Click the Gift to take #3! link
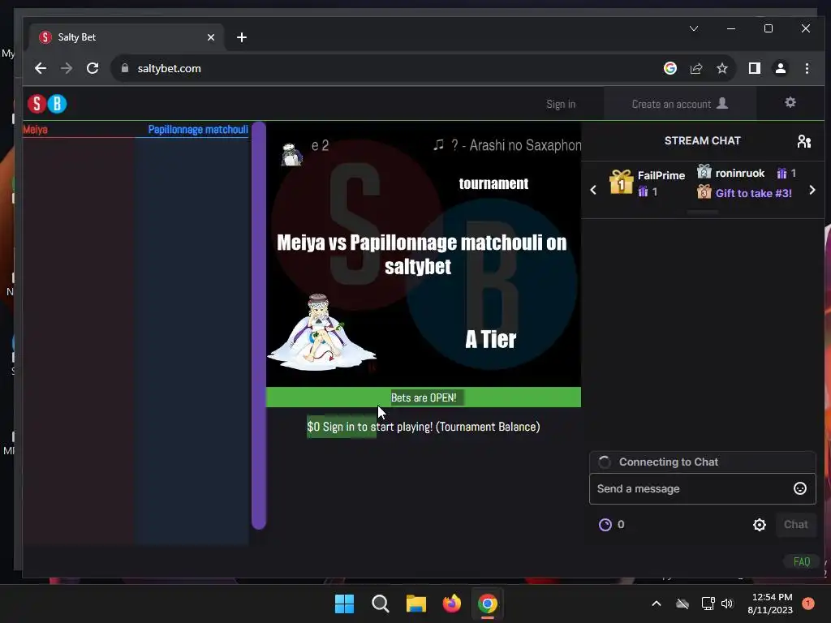Image resolution: width=831 pixels, height=623 pixels. click(x=754, y=193)
